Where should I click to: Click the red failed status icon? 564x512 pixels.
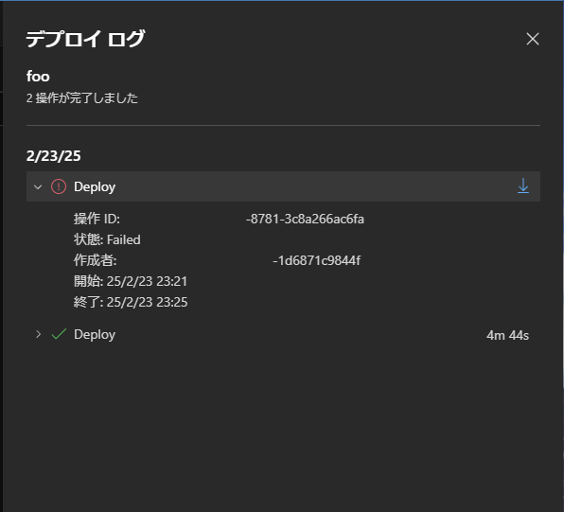click(x=59, y=186)
